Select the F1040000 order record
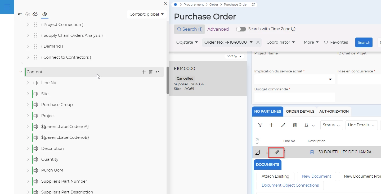381x194 pixels. [x=208, y=78]
